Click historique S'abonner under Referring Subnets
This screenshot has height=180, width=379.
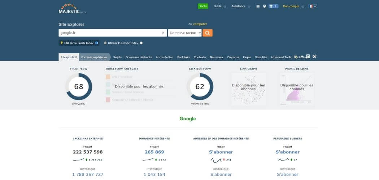(288, 175)
